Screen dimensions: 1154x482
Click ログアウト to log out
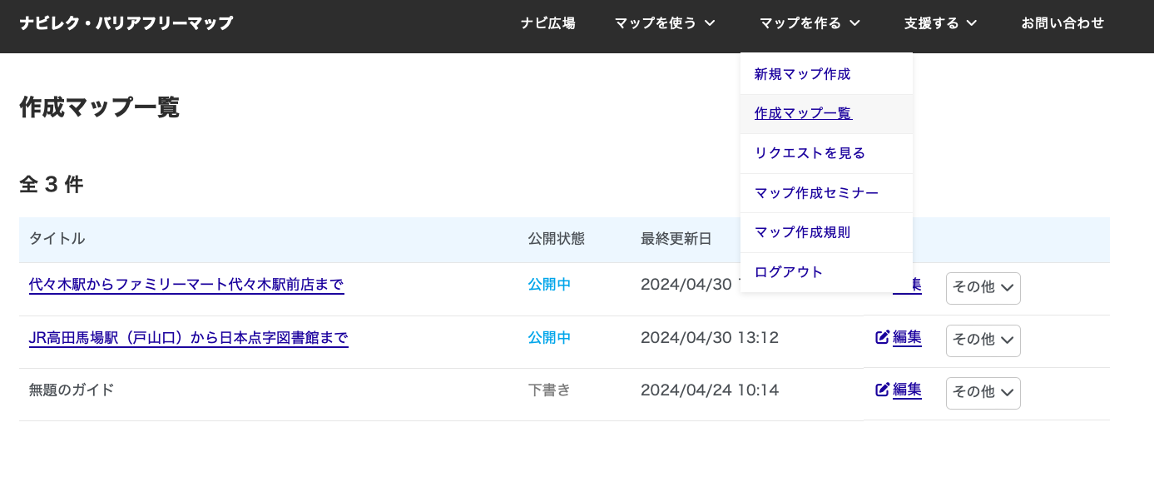[x=788, y=272]
